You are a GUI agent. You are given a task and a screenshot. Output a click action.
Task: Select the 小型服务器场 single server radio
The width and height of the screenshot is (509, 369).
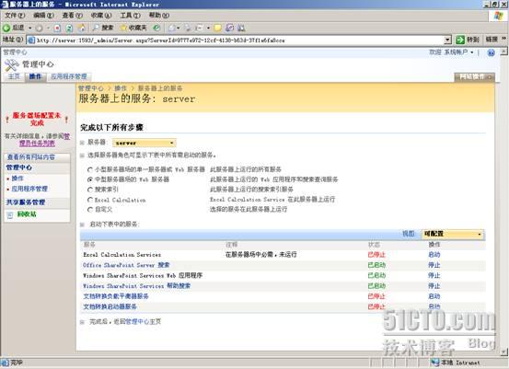(90, 169)
